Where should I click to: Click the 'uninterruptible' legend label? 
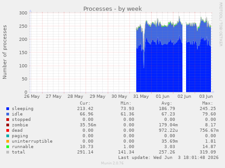point(32,141)
